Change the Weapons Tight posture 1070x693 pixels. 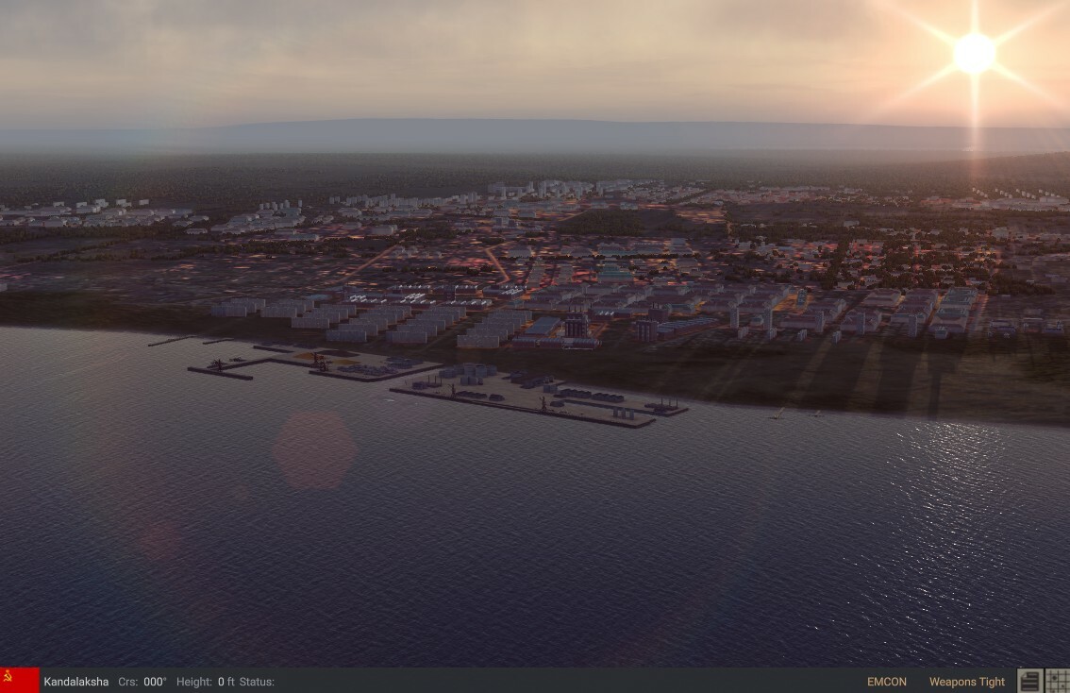966,681
